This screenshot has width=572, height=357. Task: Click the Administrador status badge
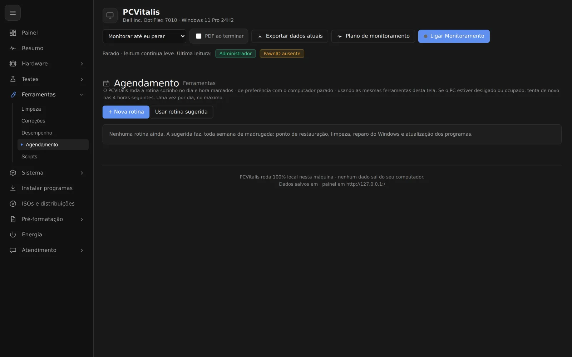point(236,54)
